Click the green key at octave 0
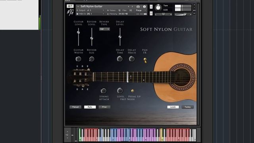 click(x=80, y=135)
